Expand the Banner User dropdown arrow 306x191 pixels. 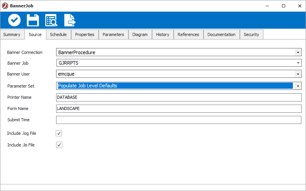click(298, 74)
